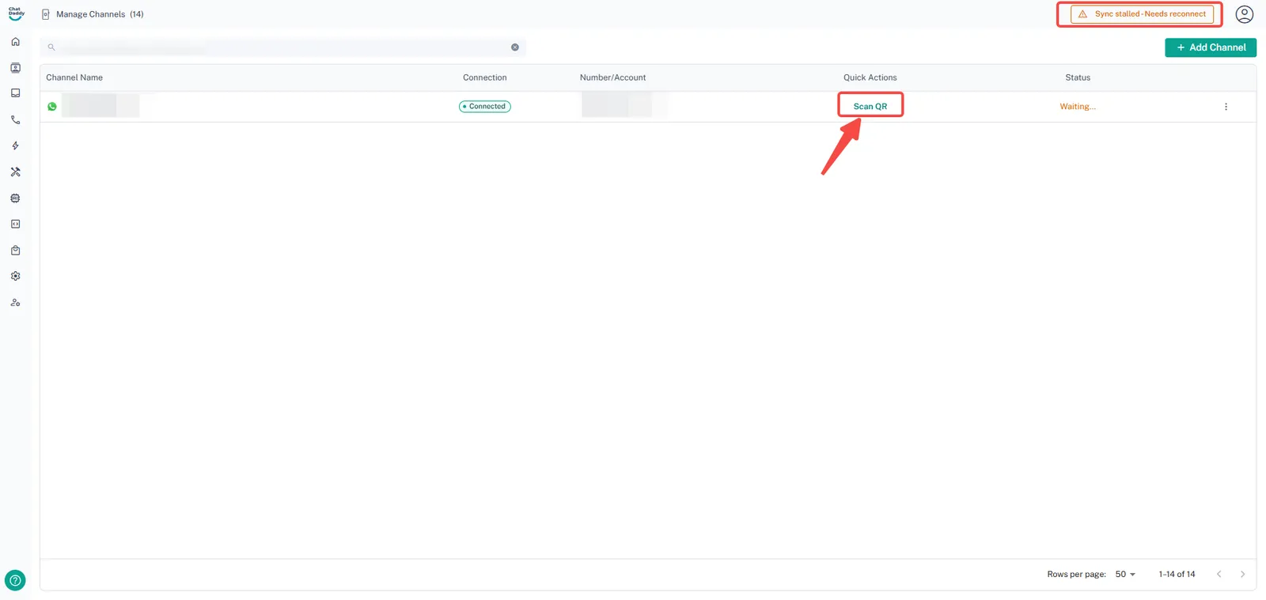Click the code brackets sidebar icon
Viewport: 1266px width, 600px height.
click(15, 225)
